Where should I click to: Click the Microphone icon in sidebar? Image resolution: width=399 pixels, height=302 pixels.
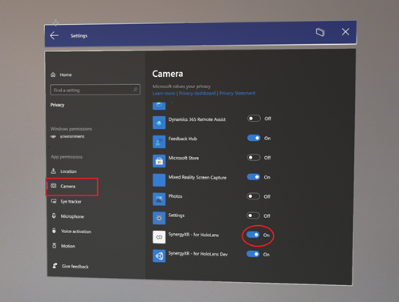point(54,215)
